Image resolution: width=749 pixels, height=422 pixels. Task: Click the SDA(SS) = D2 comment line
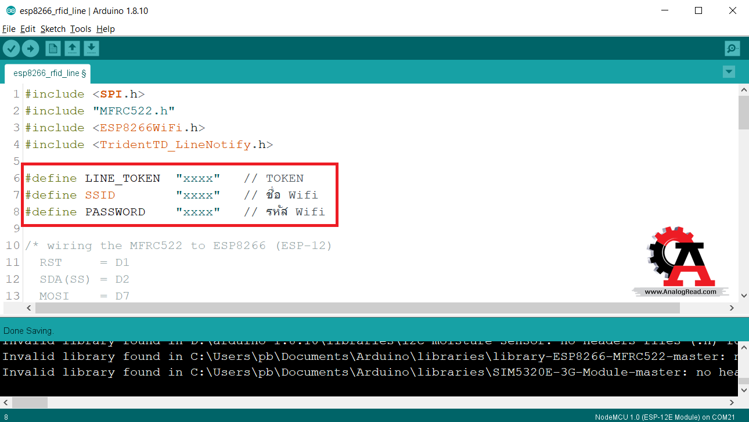pyautogui.click(x=84, y=279)
